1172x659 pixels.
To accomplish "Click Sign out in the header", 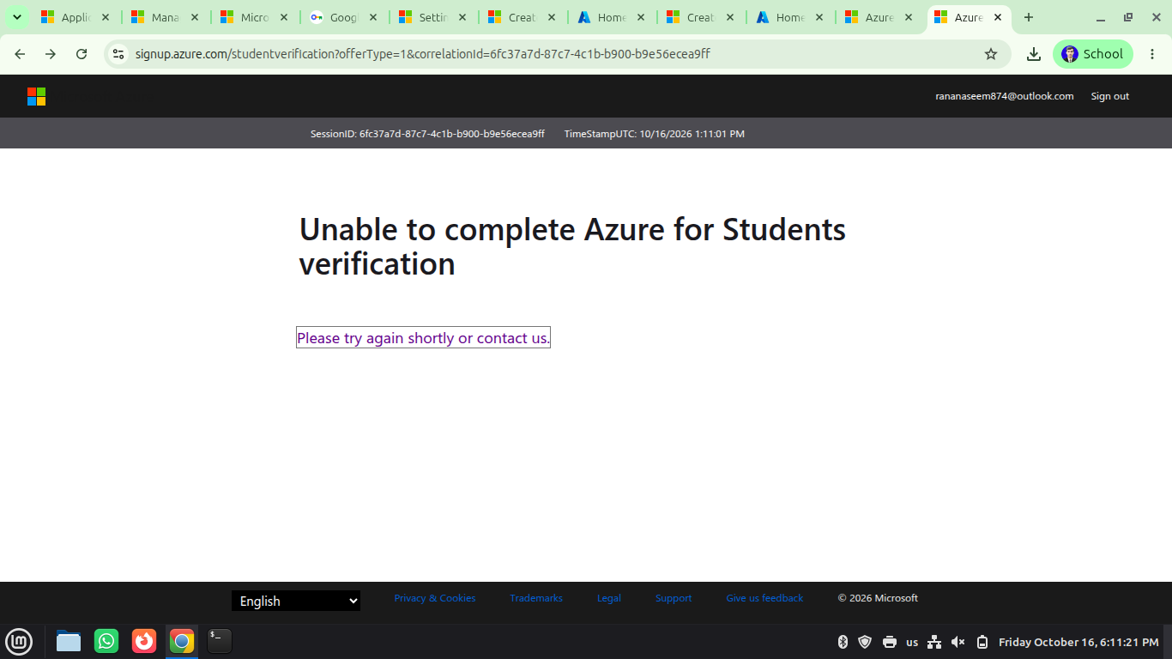I will point(1109,96).
